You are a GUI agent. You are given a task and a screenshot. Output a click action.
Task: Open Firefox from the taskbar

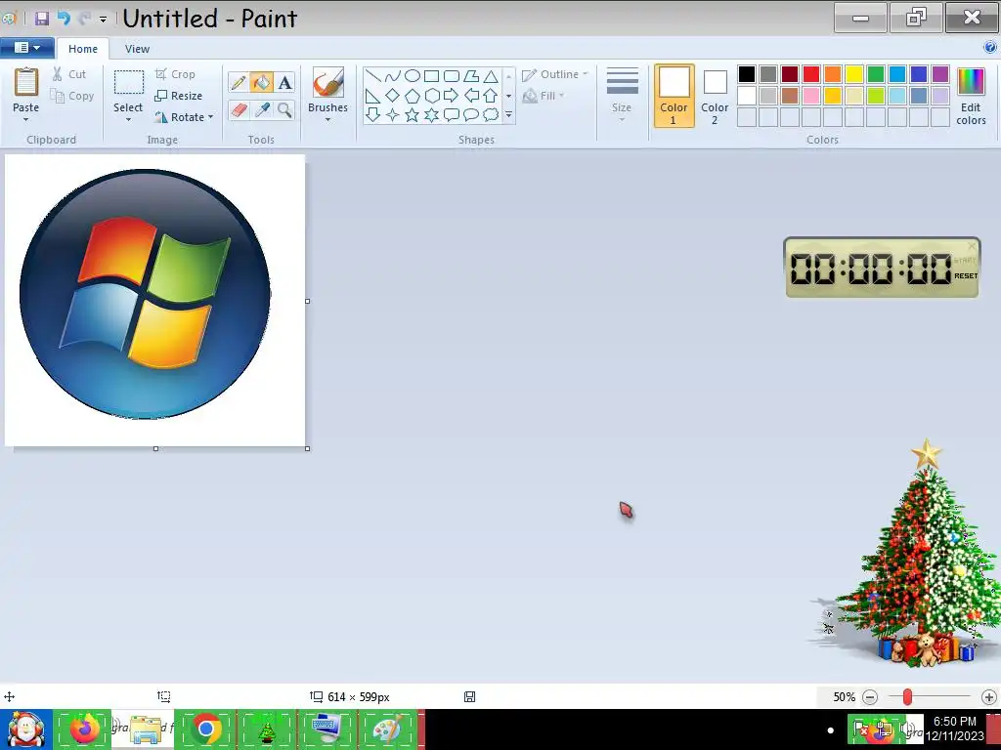click(x=84, y=729)
